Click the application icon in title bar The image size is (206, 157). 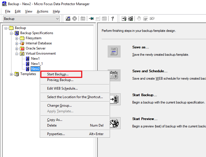coord(4,4)
